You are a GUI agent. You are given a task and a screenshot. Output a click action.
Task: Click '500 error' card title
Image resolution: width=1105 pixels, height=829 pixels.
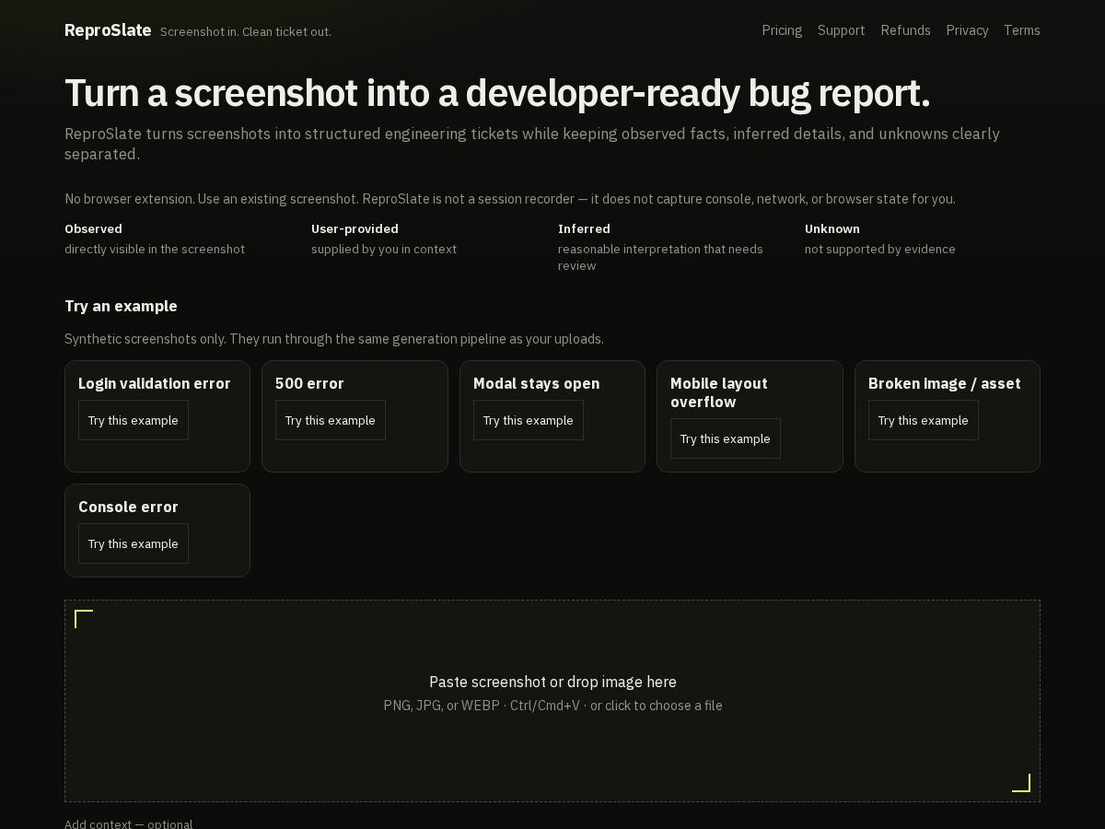tap(309, 383)
